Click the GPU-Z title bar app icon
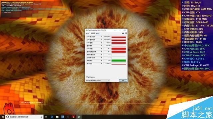 pos(87,30)
